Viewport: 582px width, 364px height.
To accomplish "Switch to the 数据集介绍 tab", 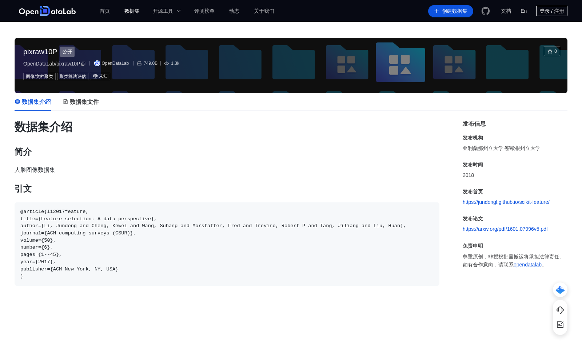I will [33, 102].
